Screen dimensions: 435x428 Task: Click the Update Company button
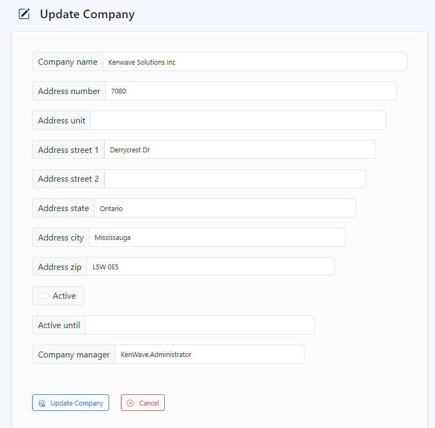71,403
